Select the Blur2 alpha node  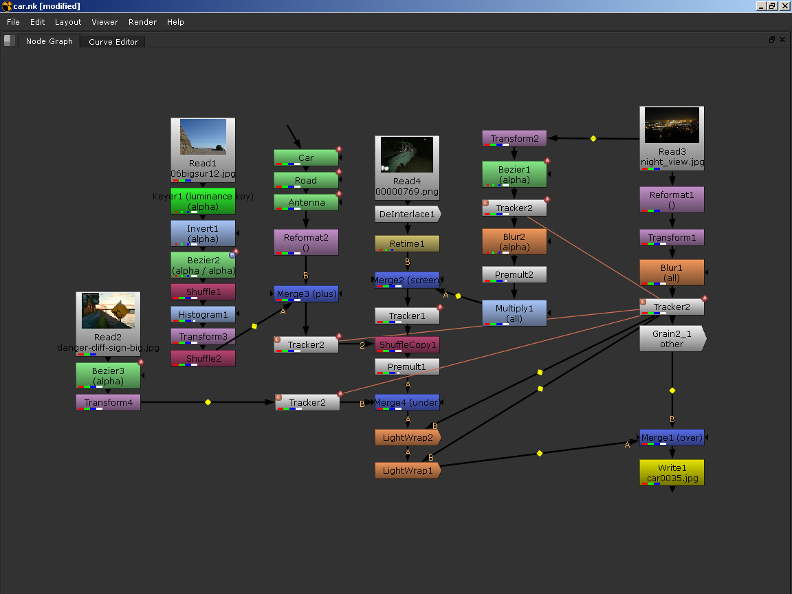[514, 241]
